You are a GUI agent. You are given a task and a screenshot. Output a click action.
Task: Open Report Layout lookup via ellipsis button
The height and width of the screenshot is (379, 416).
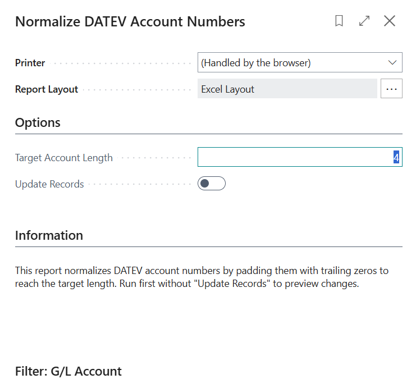[x=391, y=89]
